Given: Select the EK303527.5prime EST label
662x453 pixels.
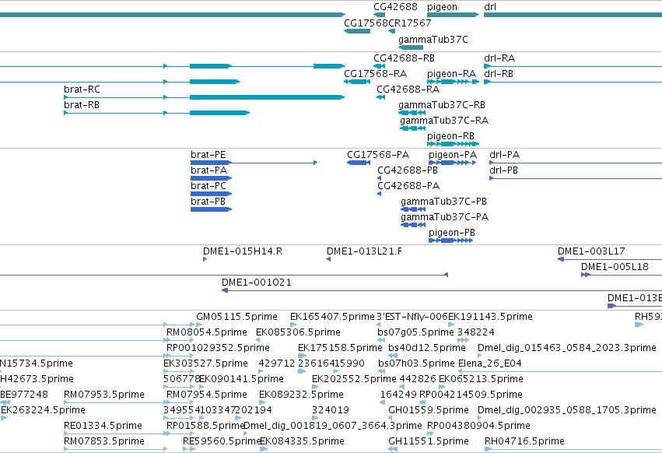Looking at the screenshot, I should coord(205,364).
